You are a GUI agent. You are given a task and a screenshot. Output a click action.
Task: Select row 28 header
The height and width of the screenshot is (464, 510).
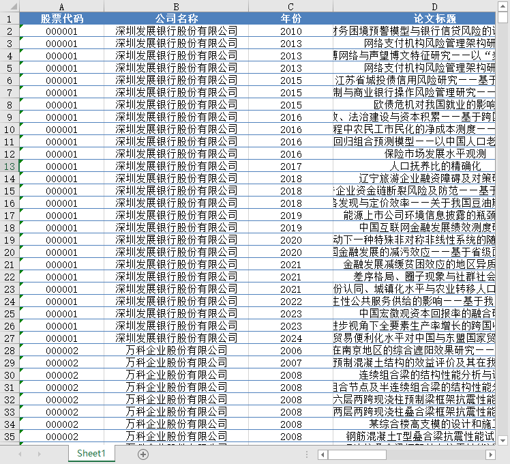[x=10, y=351]
